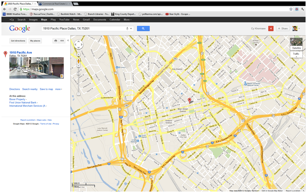This screenshot has height=193, width=307.
Task: Click the print icon in left panel
Action: point(56,41)
